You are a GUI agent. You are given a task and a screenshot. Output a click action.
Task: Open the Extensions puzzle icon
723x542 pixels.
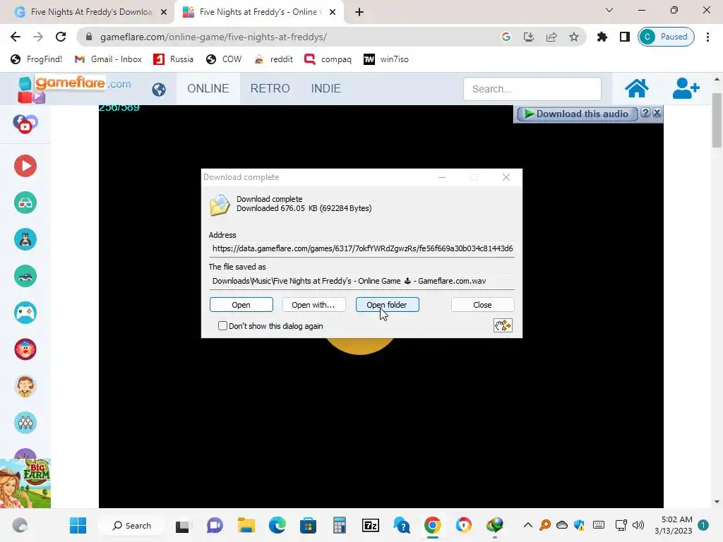coord(602,37)
